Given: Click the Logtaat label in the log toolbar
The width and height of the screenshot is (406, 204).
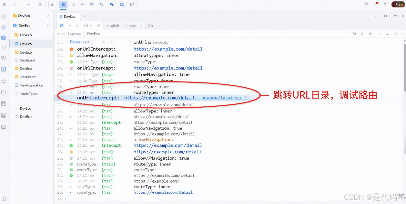Looking at the screenshot, I should [75, 34].
